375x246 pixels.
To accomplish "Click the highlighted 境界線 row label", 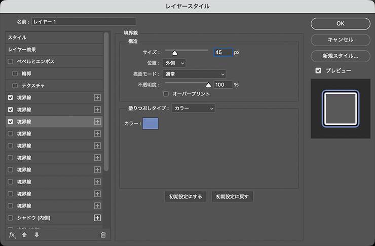I will pos(24,122).
